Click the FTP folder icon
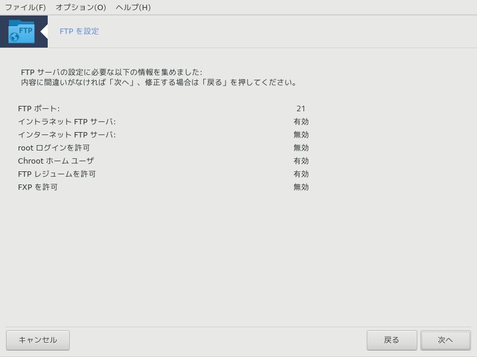477x357 pixels. click(21, 32)
